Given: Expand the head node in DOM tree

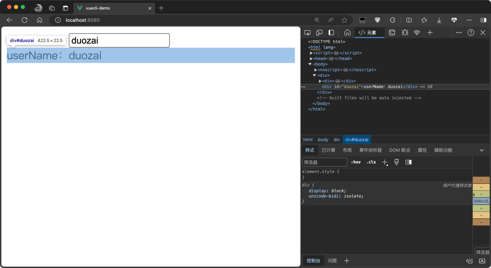Looking at the screenshot, I should coord(311,59).
